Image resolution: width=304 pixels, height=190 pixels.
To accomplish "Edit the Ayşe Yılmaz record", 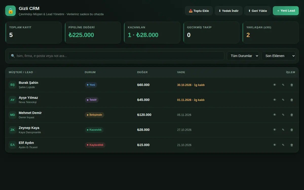I will point(283,100).
